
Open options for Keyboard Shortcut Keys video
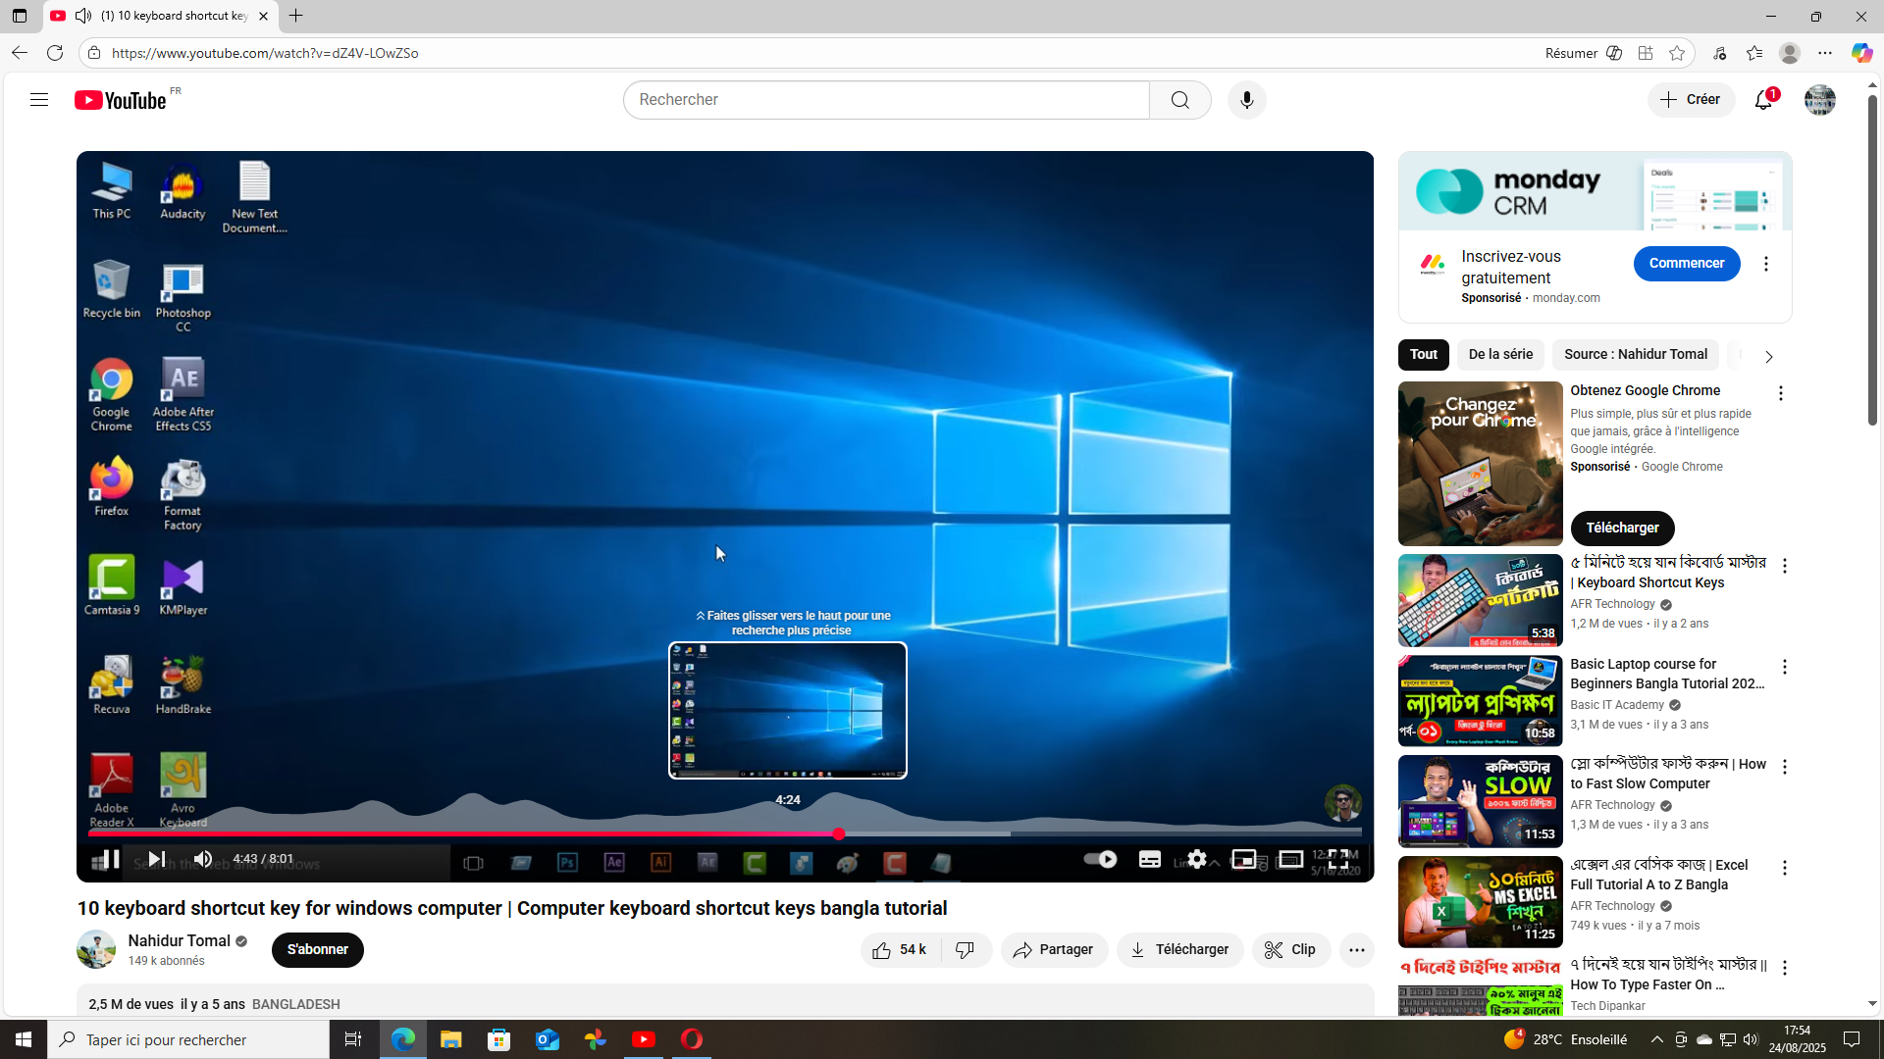click(1785, 566)
